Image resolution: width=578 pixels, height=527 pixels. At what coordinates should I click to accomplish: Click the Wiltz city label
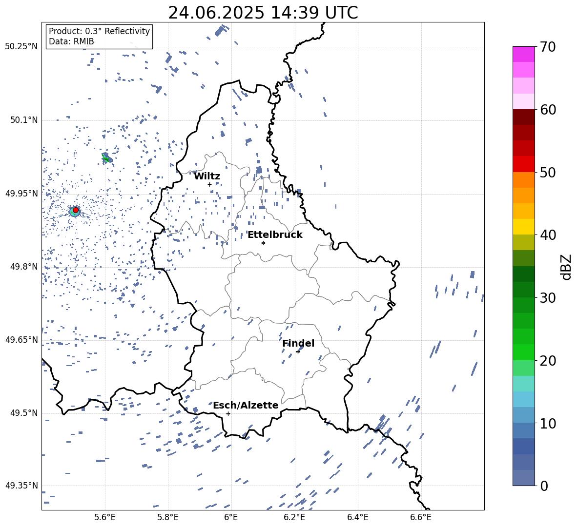coord(207,176)
